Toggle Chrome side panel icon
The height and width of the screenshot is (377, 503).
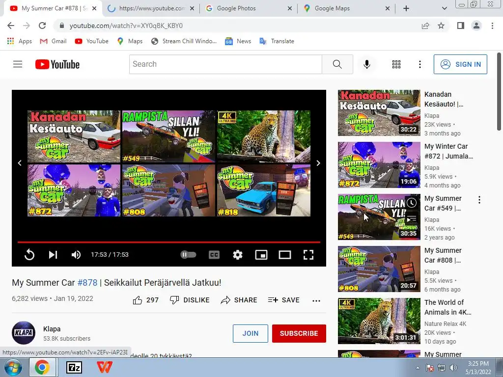(x=461, y=26)
